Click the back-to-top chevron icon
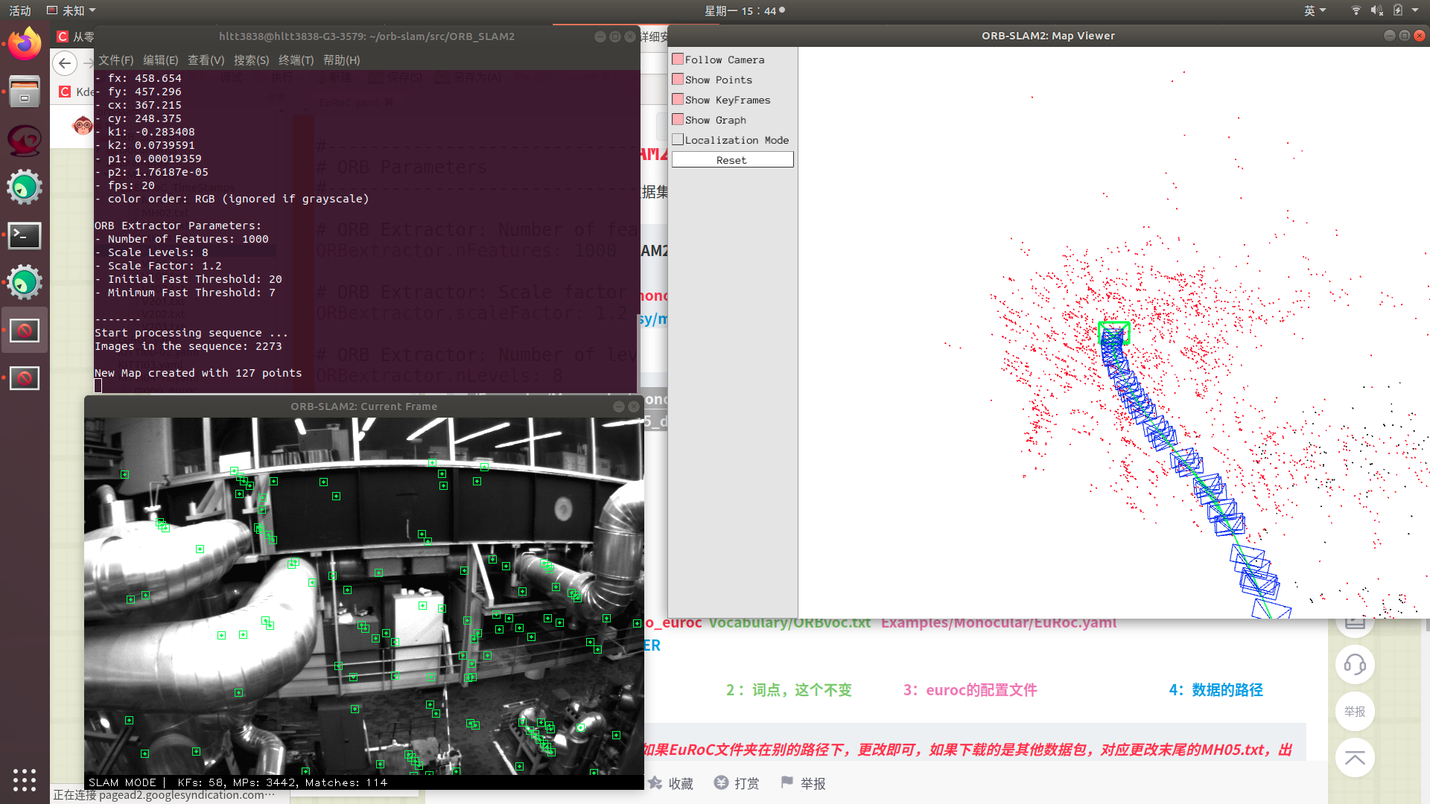1430x804 pixels. pos(1355,758)
